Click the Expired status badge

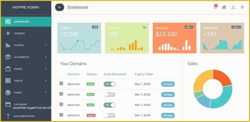pos(91,115)
